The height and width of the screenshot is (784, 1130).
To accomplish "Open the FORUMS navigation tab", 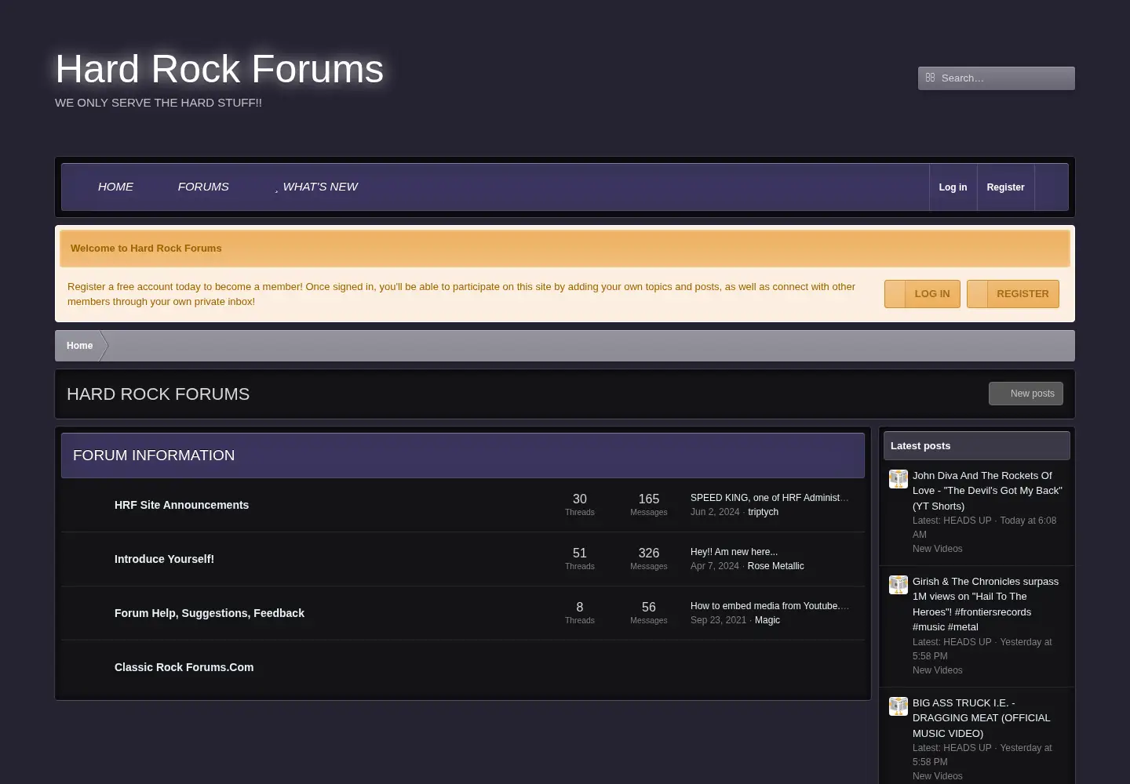I will pyautogui.click(x=203, y=187).
